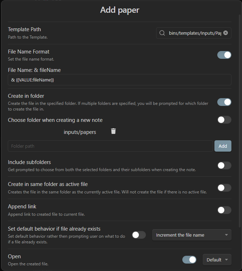
Task: Open the Increment the file name dropdown
Action: (x=192, y=235)
